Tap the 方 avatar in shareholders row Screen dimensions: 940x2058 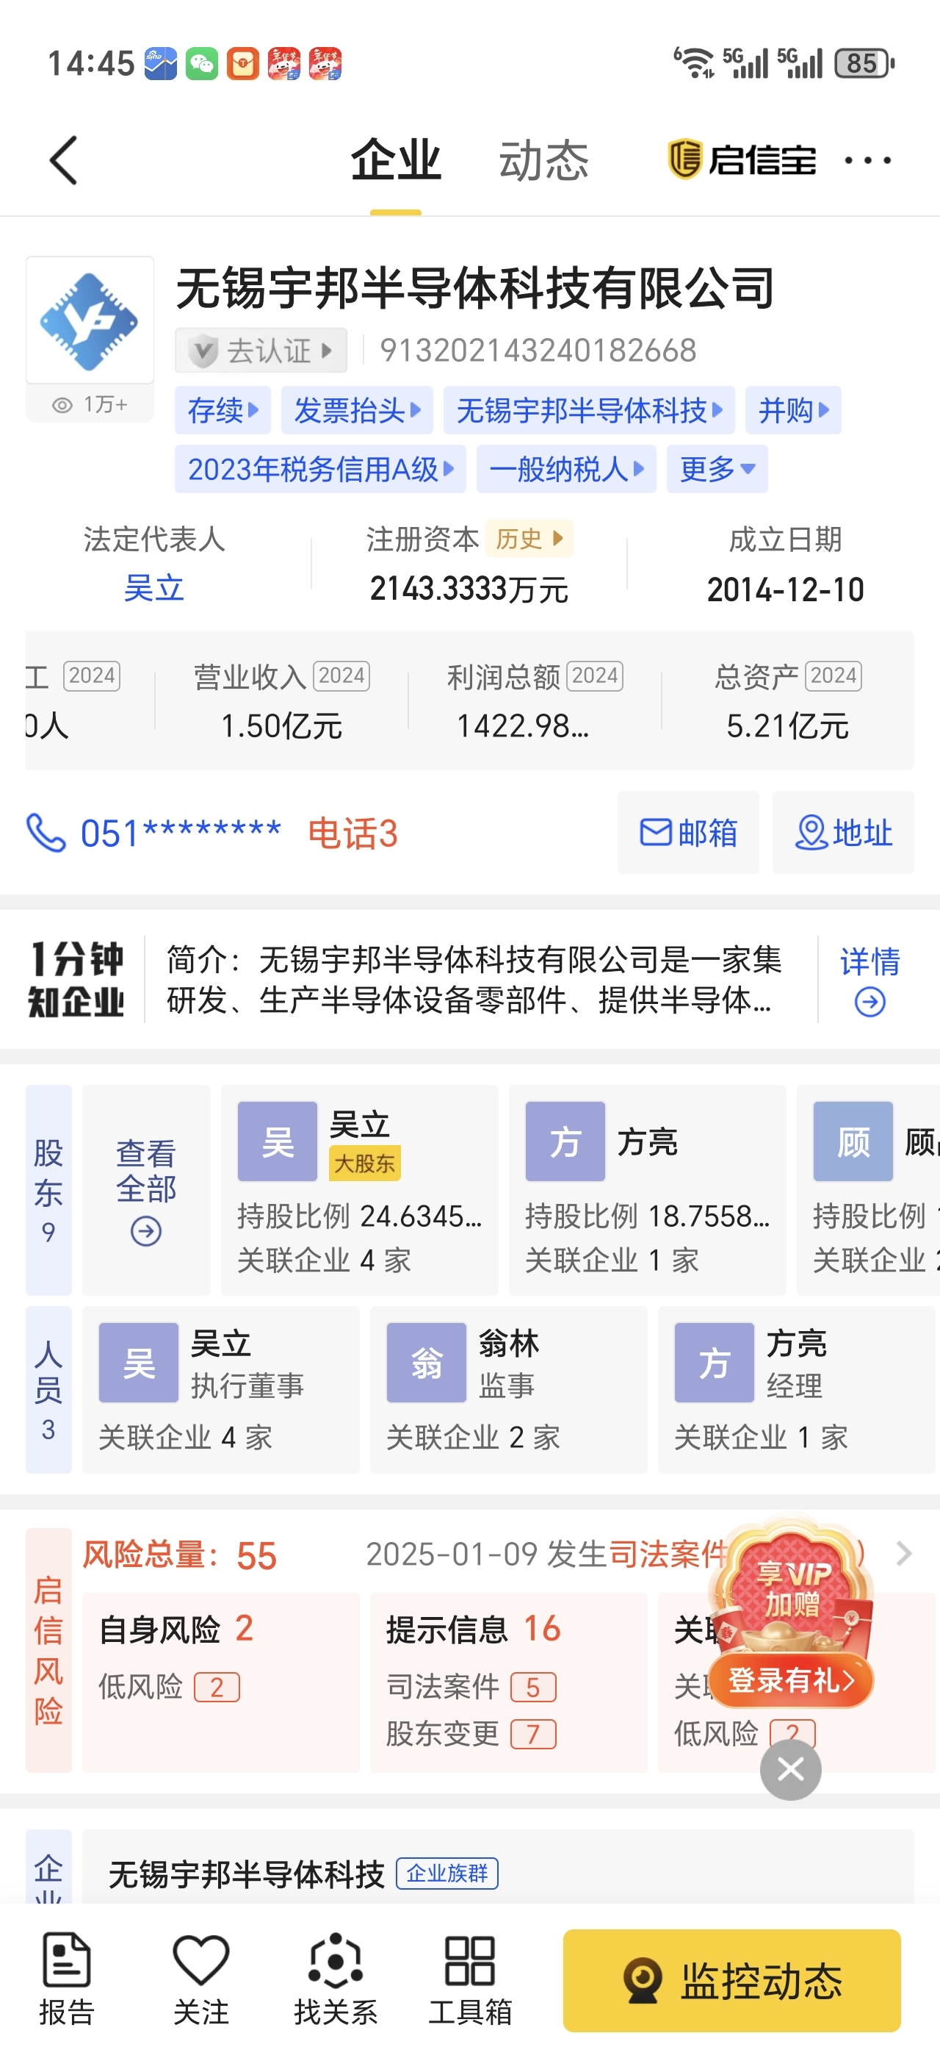(565, 1141)
